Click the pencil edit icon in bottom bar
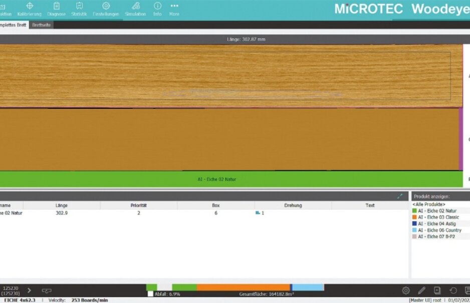Screen dimensions: 470x303 (421, 290)
